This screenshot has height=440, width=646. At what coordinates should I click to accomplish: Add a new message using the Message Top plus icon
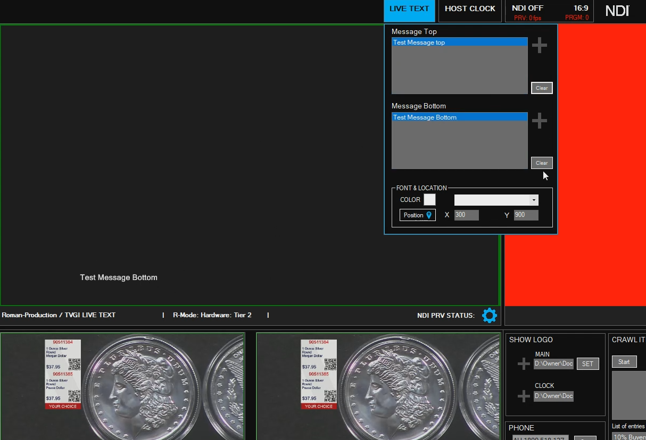click(539, 45)
